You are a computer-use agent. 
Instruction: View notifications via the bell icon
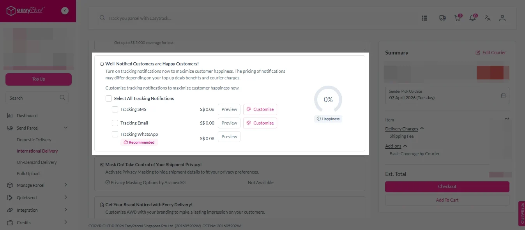(x=472, y=18)
